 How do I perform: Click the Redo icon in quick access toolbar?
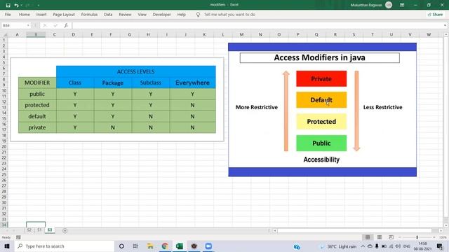coord(28,5)
